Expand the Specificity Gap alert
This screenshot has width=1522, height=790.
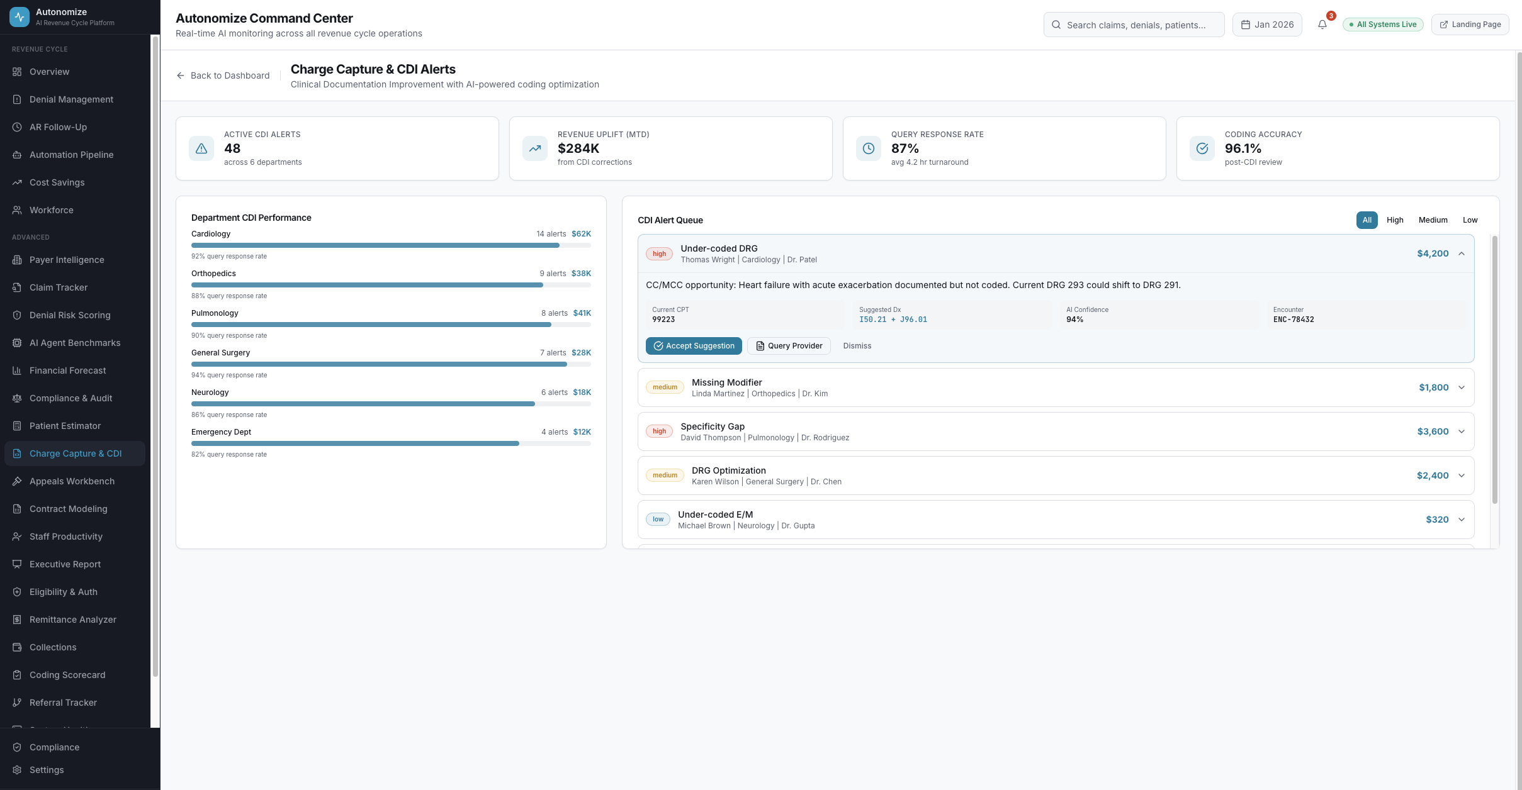pyautogui.click(x=1462, y=431)
